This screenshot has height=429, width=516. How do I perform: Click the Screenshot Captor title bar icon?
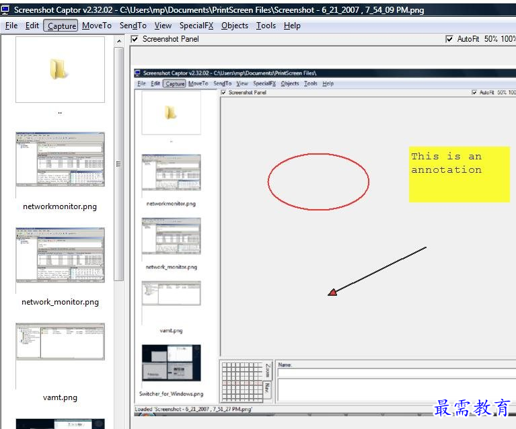(5, 10)
